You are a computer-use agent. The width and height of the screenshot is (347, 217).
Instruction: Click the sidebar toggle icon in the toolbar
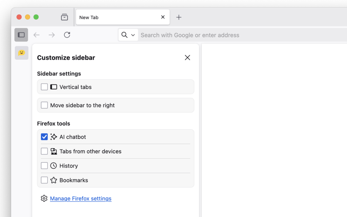(x=21, y=35)
